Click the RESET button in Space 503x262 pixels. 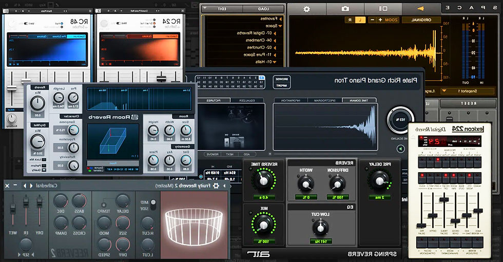(x=468, y=103)
